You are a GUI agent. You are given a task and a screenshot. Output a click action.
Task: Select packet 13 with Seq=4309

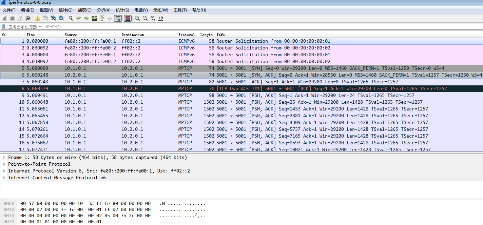[x=241, y=122]
